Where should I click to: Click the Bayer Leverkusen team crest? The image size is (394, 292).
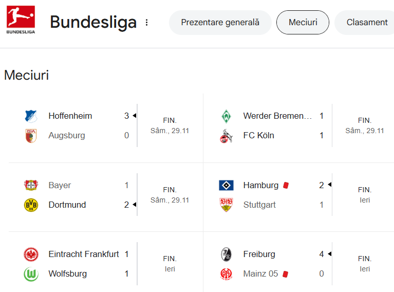[31, 186]
